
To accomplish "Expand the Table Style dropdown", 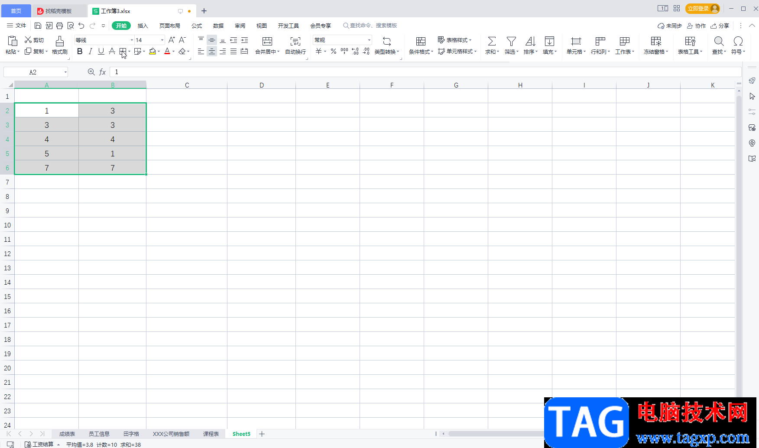I will (x=470, y=40).
